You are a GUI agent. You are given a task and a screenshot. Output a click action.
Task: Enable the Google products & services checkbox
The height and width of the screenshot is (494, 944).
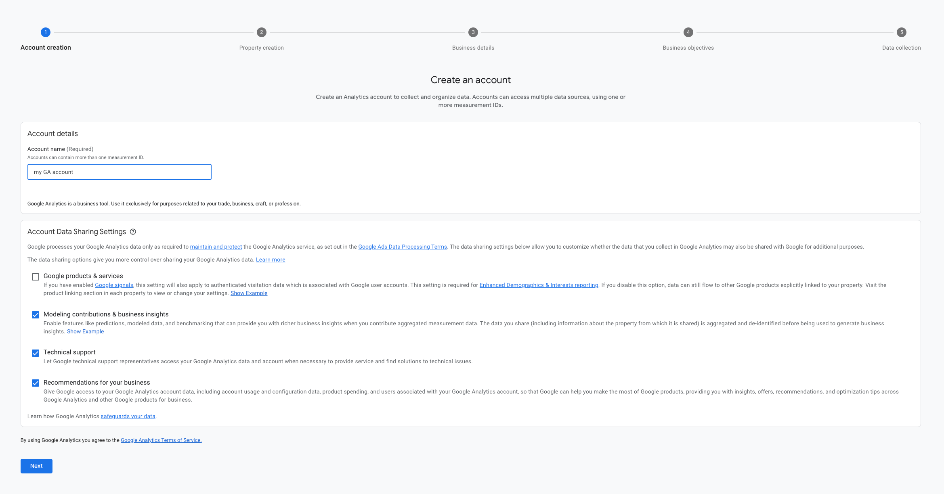36,276
